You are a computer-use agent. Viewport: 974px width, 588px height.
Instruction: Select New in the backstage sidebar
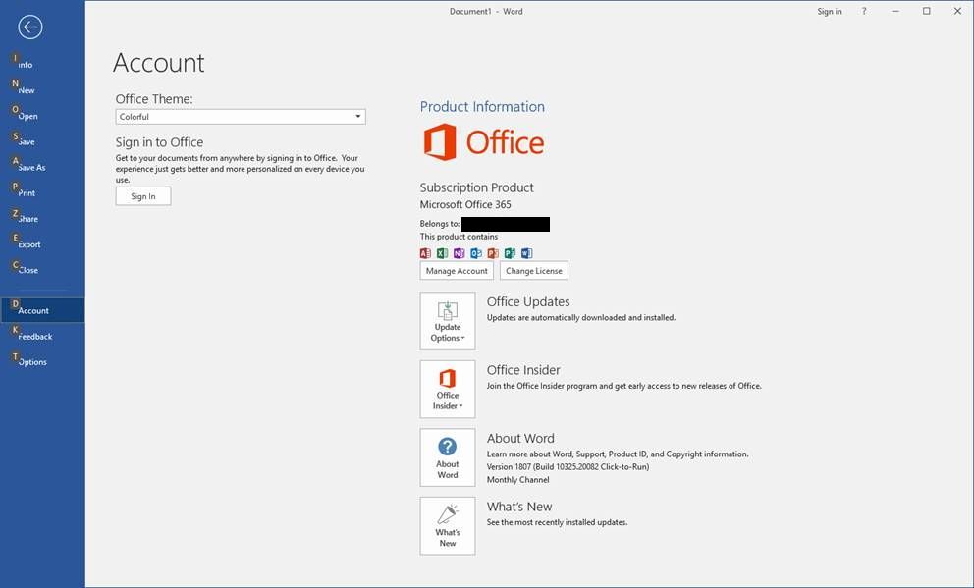(42, 90)
